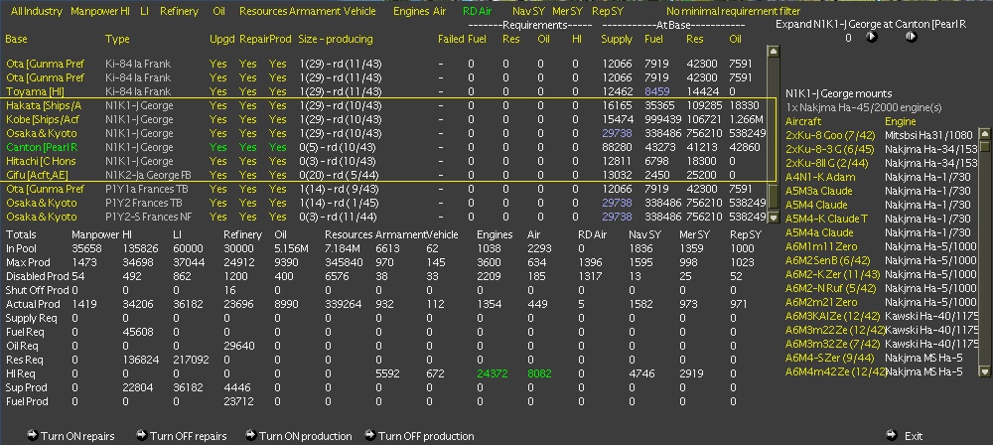Screen dimensions: 993x445
Task: Click Turn ON repairs
Action: point(71,436)
